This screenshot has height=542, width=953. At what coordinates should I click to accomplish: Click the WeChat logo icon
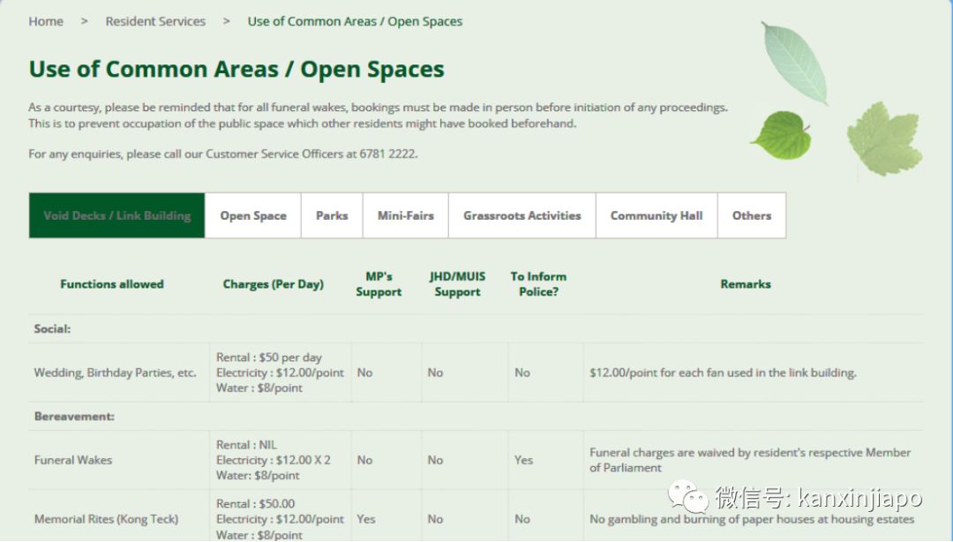click(x=687, y=498)
